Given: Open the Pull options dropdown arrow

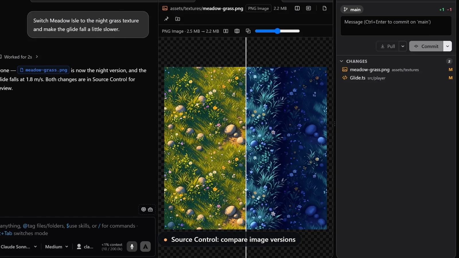Looking at the screenshot, I should click(x=403, y=46).
